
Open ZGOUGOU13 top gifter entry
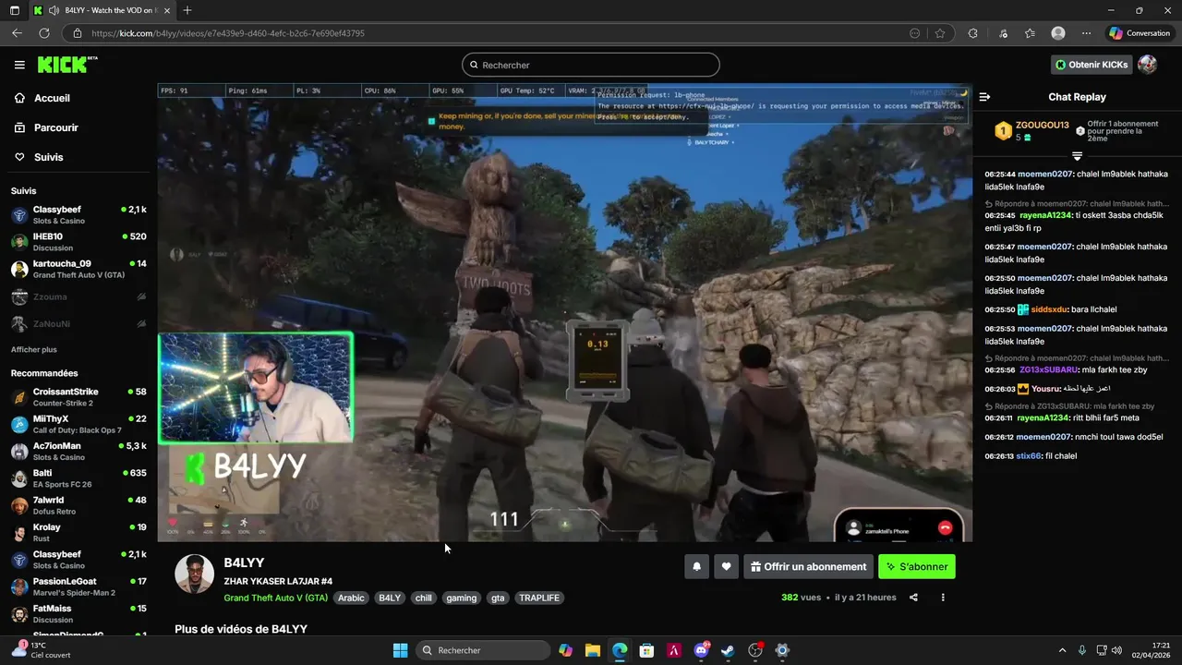1031,131
